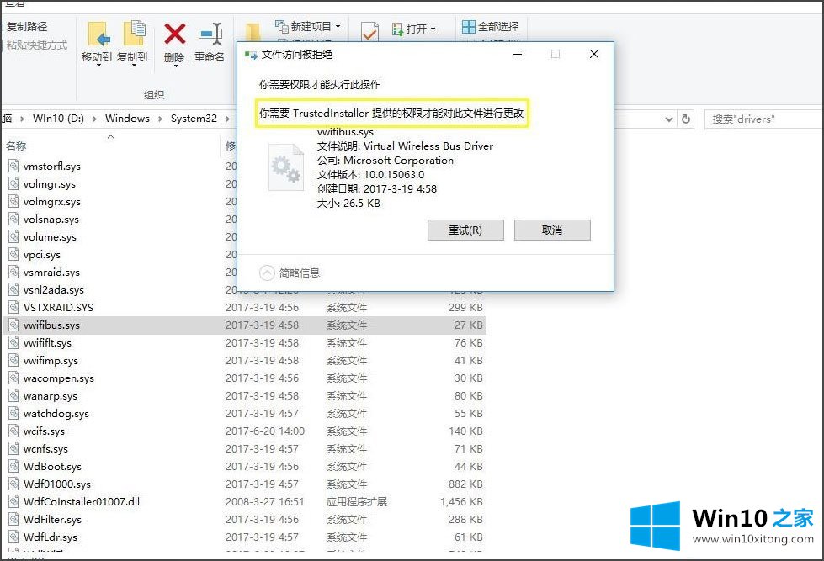
Task: Select Wdf01000.sys file
Action: coord(56,484)
